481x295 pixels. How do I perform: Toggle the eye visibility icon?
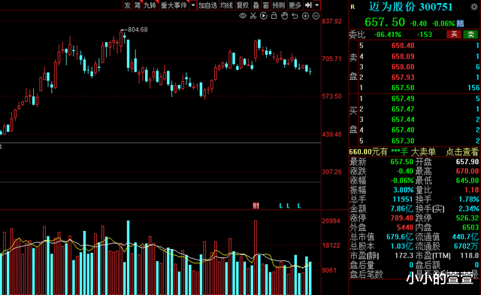pyautogui.click(x=243, y=16)
